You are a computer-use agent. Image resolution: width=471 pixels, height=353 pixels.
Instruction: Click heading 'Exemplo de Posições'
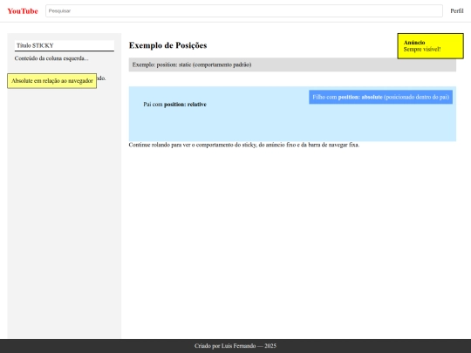point(167,45)
